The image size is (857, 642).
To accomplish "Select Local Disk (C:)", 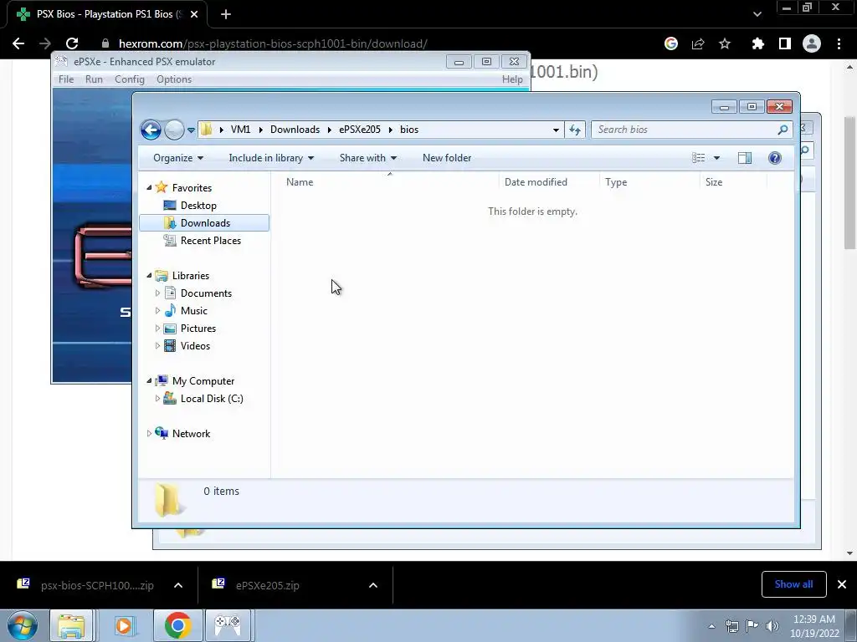I will coord(212,399).
